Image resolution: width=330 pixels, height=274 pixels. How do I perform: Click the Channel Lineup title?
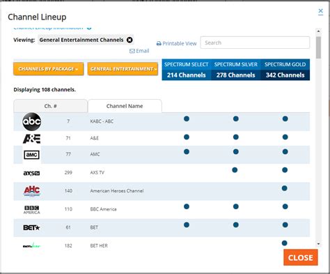tap(37, 17)
